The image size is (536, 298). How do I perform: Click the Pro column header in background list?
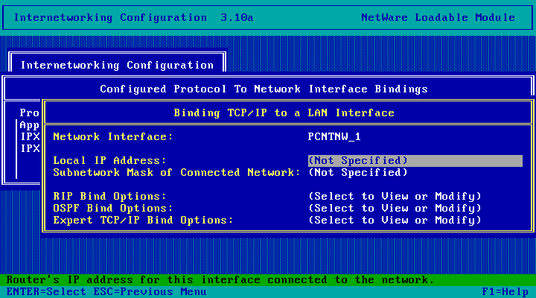[x=30, y=113]
